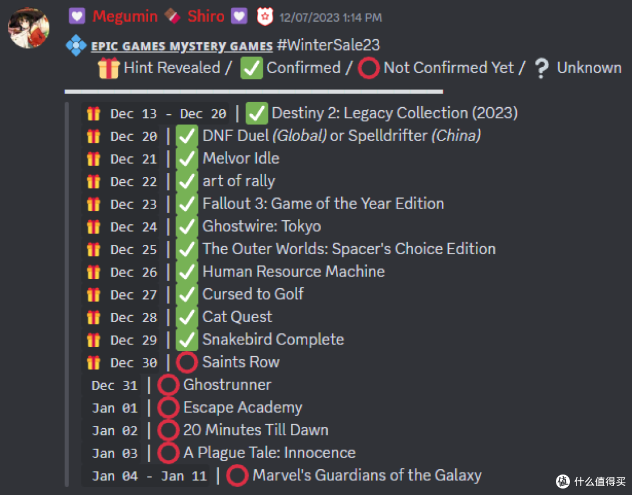Click the red circle beside Not Confirmed Yet

[x=369, y=68]
